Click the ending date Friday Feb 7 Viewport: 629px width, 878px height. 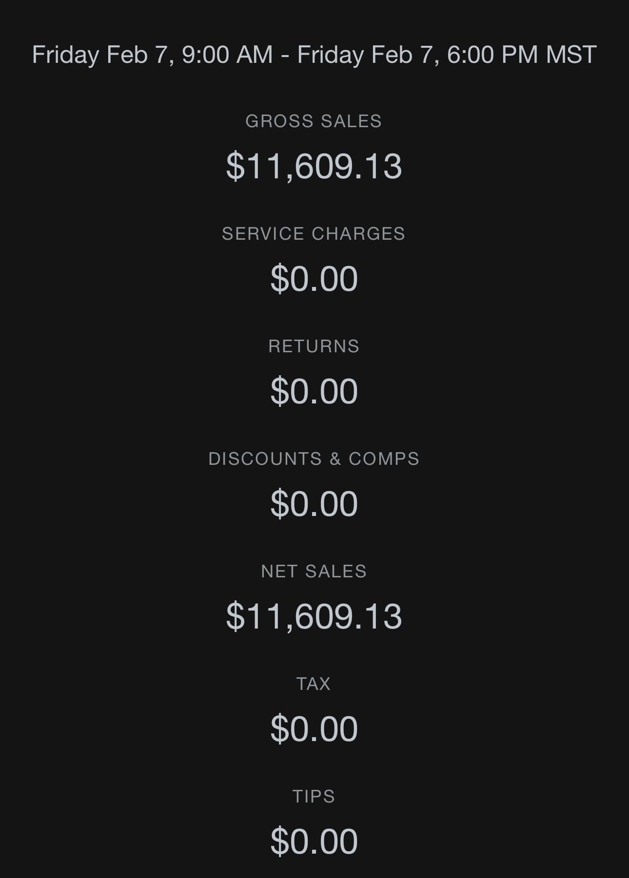point(368,55)
